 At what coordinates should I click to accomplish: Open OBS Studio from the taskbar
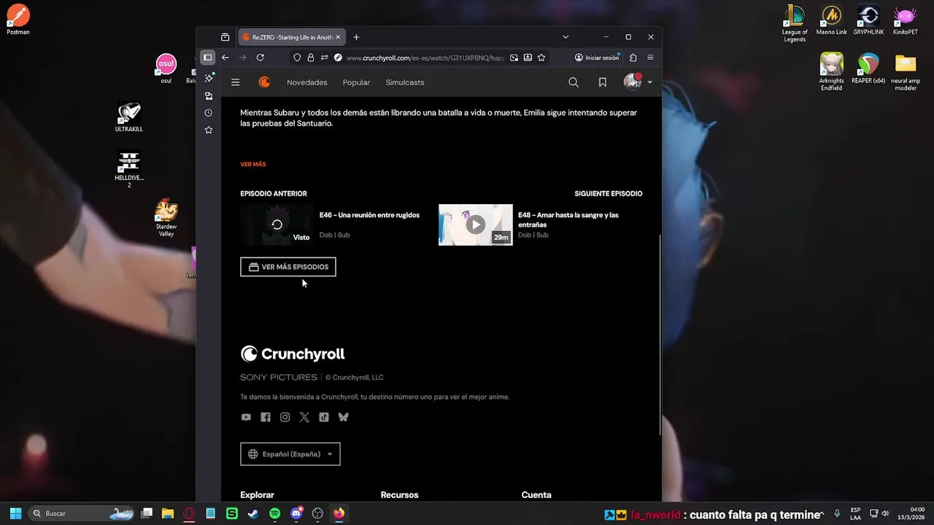click(x=317, y=513)
